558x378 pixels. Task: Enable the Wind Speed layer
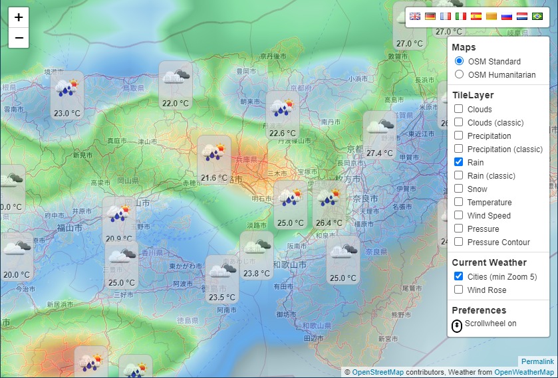click(459, 215)
